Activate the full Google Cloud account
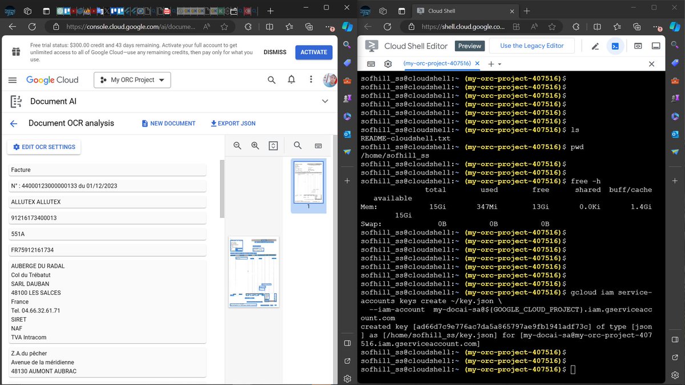The image size is (685, 385). [x=314, y=52]
